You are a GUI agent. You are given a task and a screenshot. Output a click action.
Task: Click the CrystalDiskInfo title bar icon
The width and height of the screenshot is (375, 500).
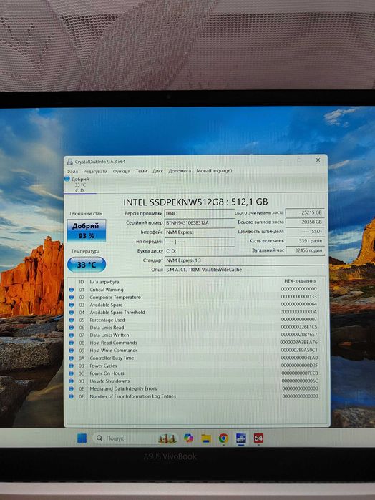click(x=69, y=162)
